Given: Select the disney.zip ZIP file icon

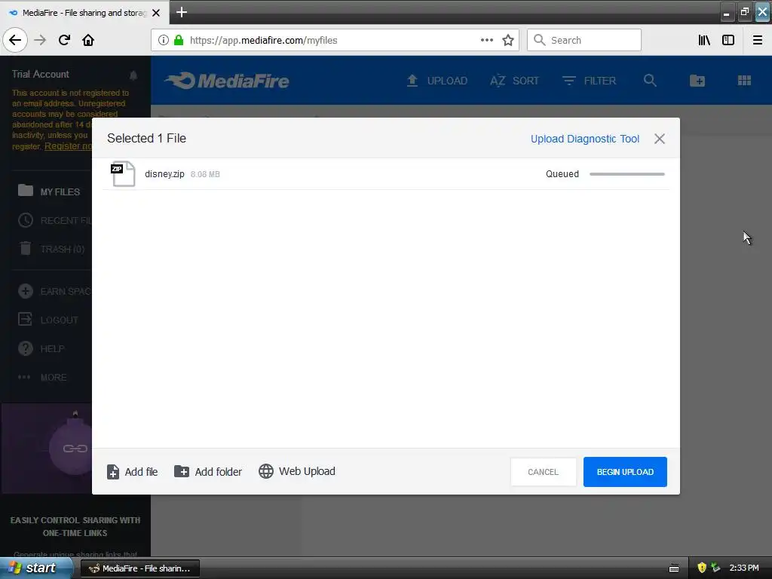Looking at the screenshot, I should click(x=123, y=174).
